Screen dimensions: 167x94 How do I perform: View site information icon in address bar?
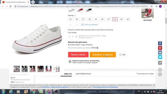click(x=15, y=6)
